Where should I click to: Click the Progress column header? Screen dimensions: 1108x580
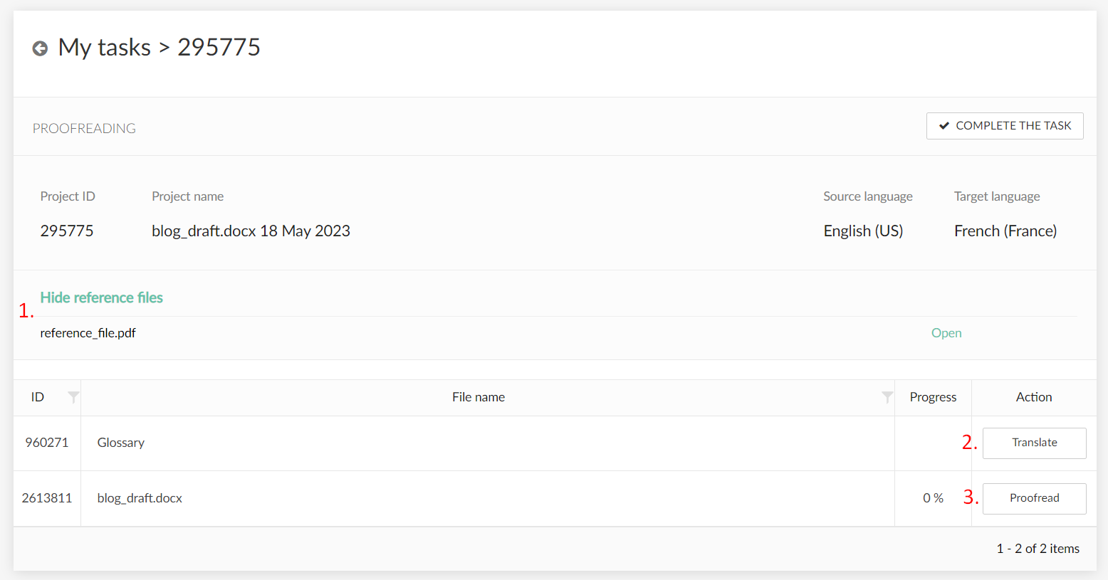point(933,397)
